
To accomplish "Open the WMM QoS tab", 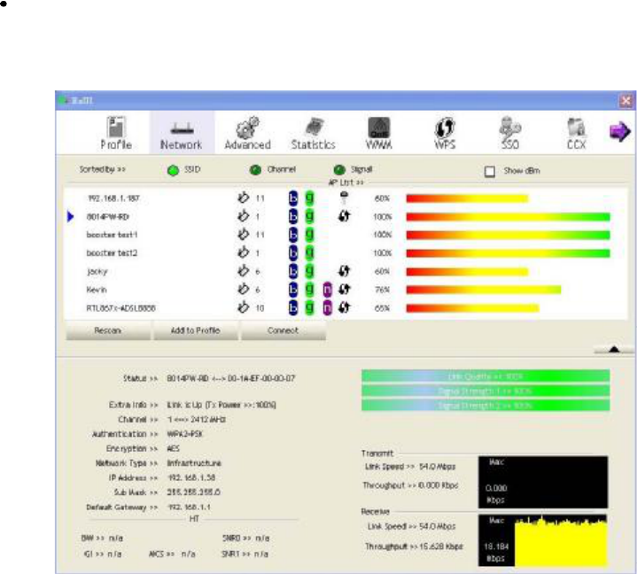I will click(378, 133).
